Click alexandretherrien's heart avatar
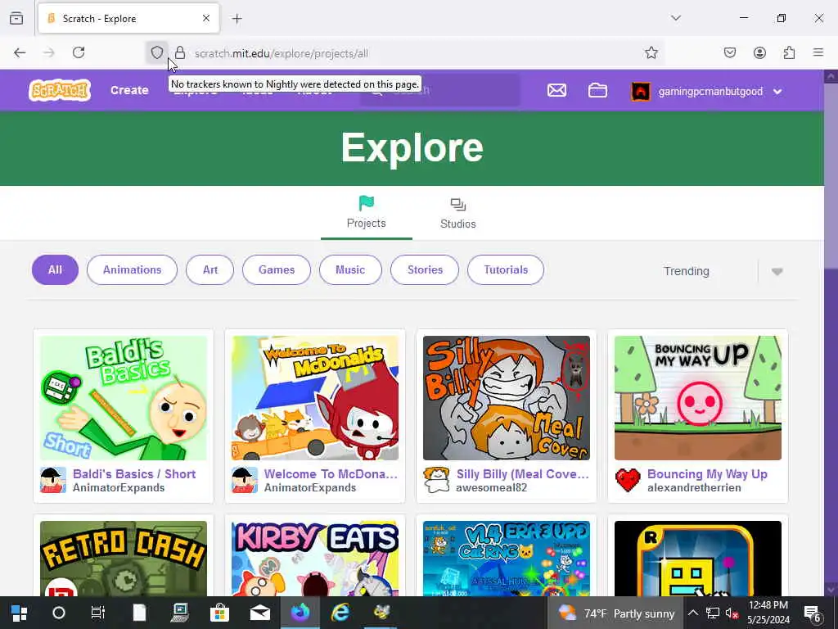The image size is (838, 629). (x=628, y=480)
